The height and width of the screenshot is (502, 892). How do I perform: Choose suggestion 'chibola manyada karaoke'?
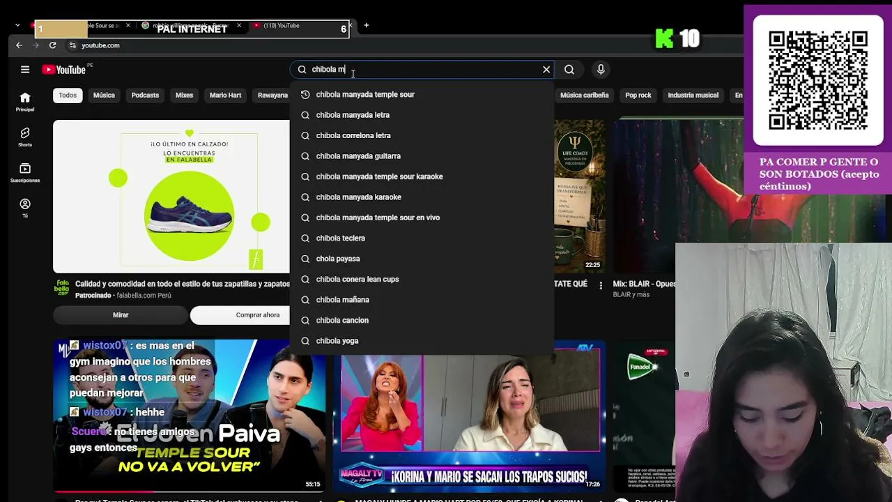point(422,197)
